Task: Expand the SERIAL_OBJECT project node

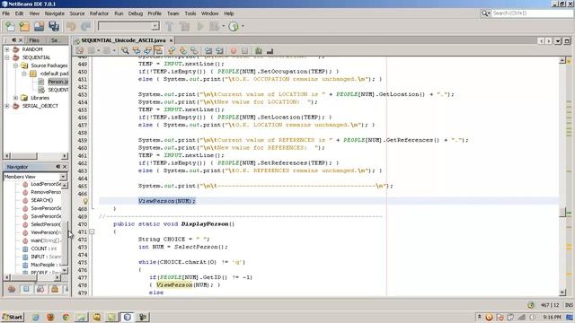Action: point(7,106)
